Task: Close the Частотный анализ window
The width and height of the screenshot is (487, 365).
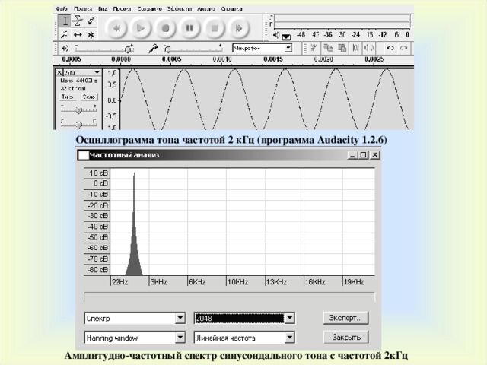Action: pyautogui.click(x=375, y=155)
